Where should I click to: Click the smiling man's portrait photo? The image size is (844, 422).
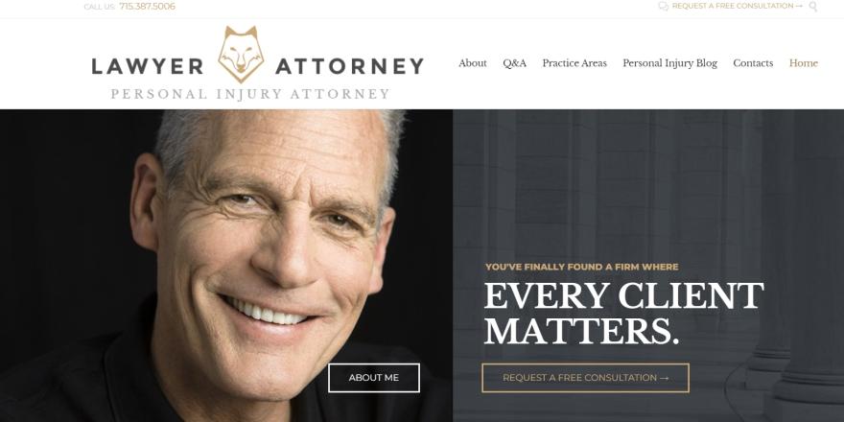(x=226, y=266)
